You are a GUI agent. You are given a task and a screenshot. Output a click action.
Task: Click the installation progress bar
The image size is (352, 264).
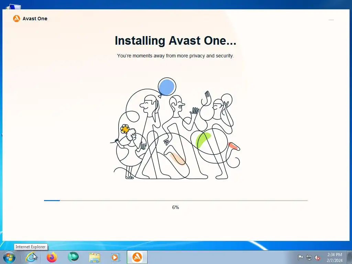176,200
